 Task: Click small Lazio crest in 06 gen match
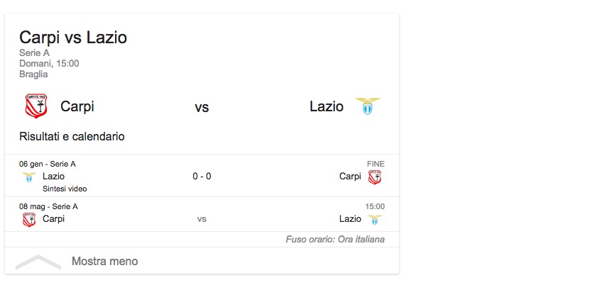[29, 177]
